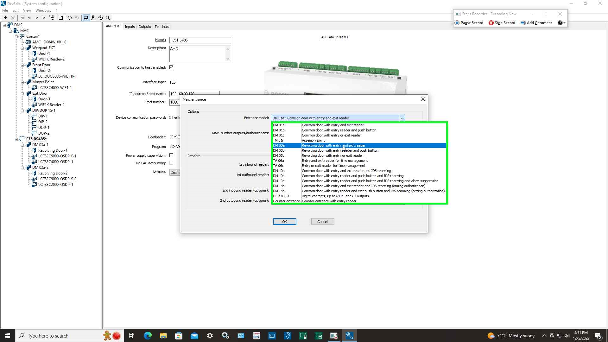Click the crosshair target toolbar icon

101,18
